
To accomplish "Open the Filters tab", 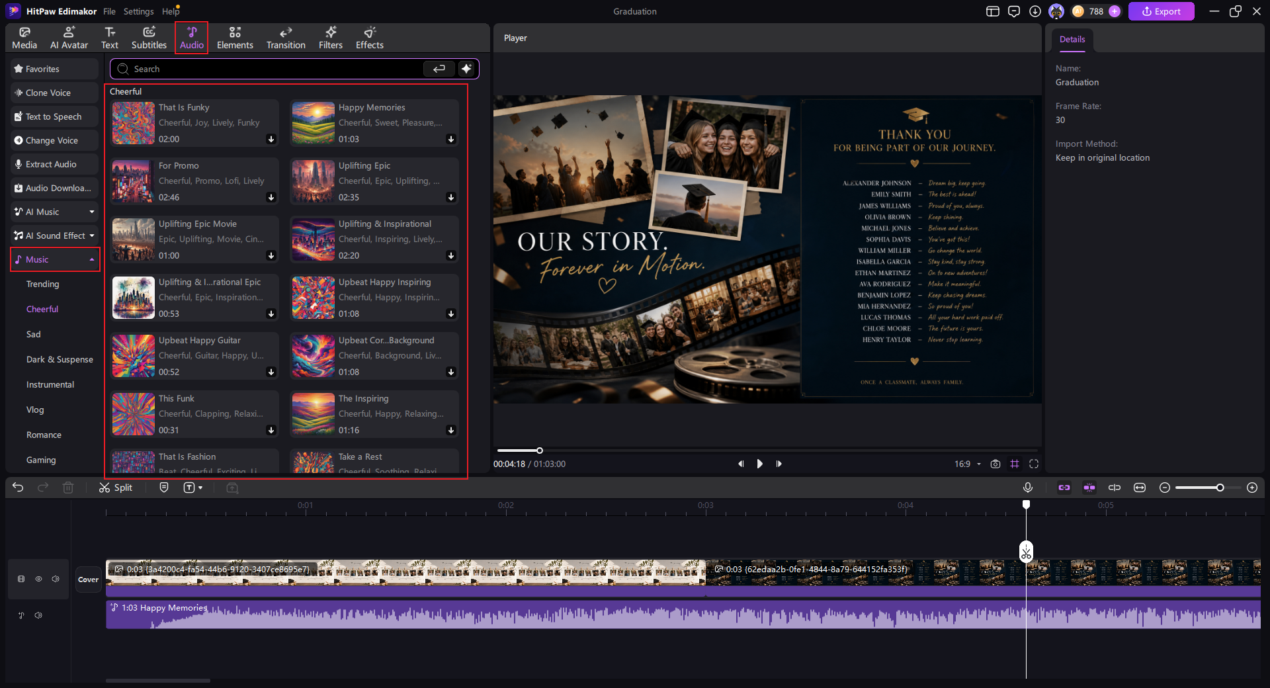I will pos(331,38).
